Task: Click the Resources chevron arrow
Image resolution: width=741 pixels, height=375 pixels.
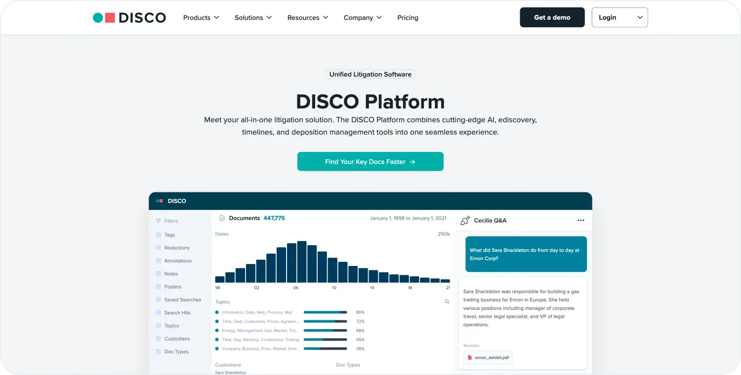Action: [x=326, y=18]
